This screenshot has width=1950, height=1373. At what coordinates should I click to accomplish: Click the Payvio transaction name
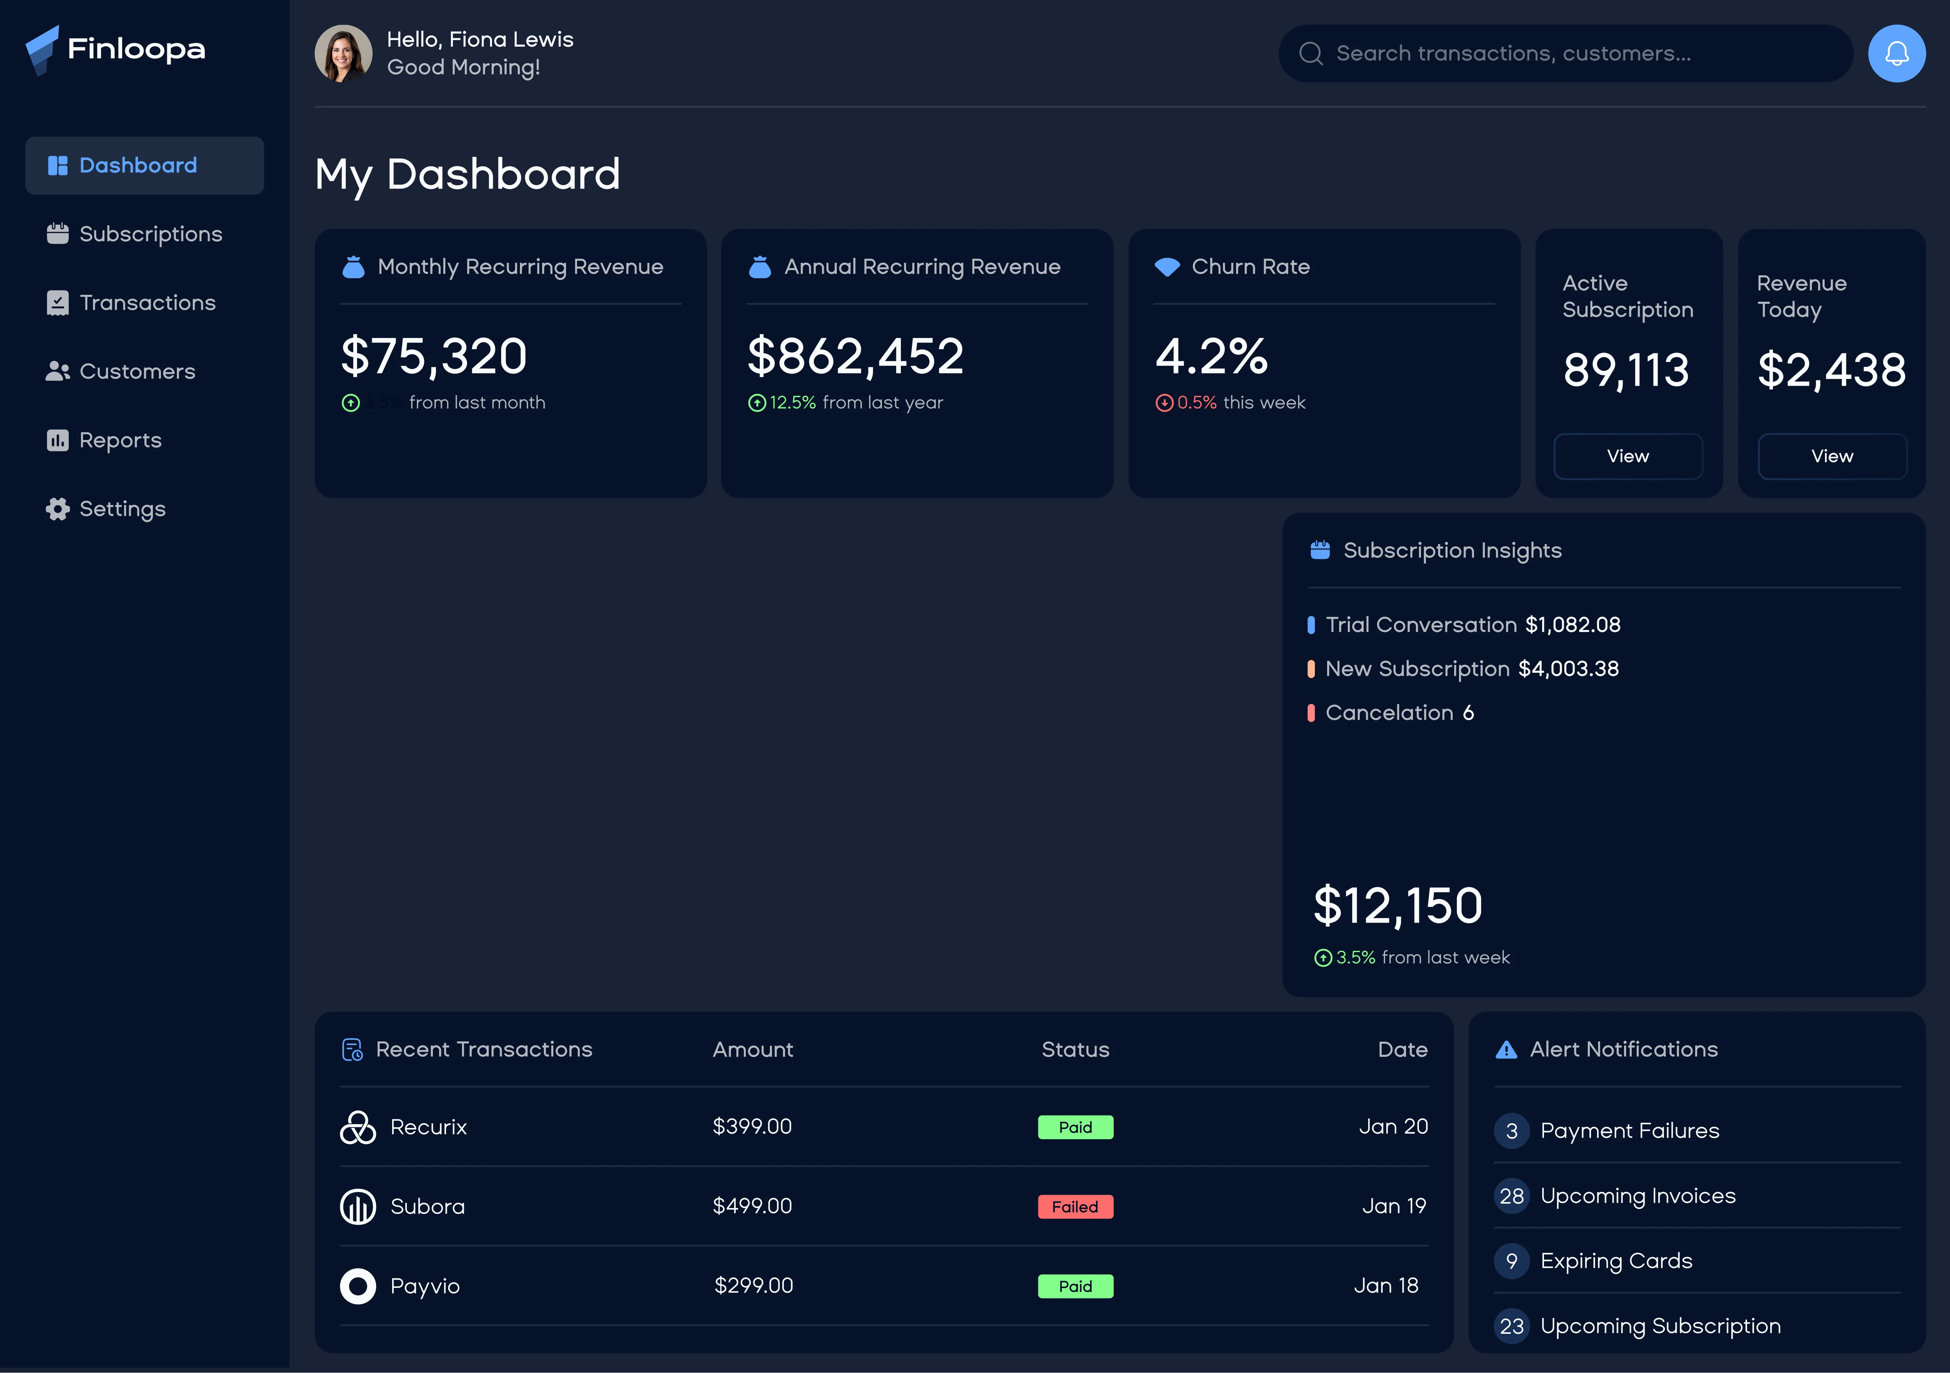pyautogui.click(x=426, y=1286)
